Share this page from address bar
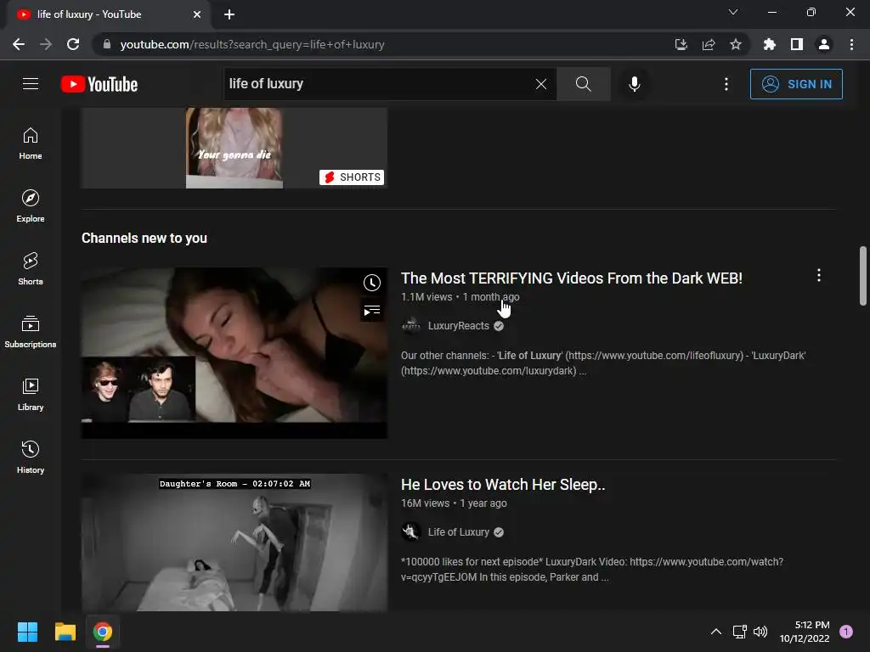 708,44
